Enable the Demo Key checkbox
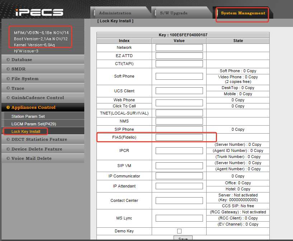 pyautogui.click(x=179, y=231)
